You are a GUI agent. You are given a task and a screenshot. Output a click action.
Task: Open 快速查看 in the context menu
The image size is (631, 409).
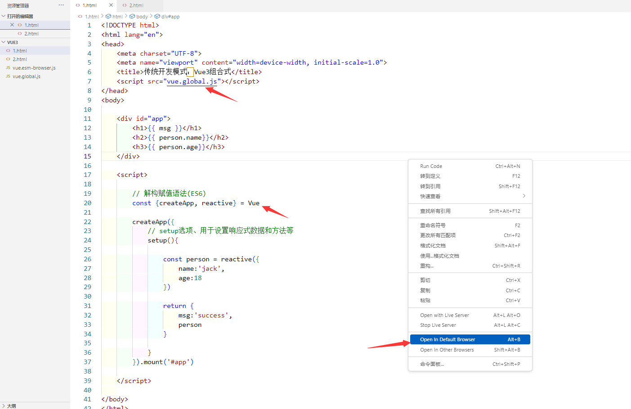(470, 196)
